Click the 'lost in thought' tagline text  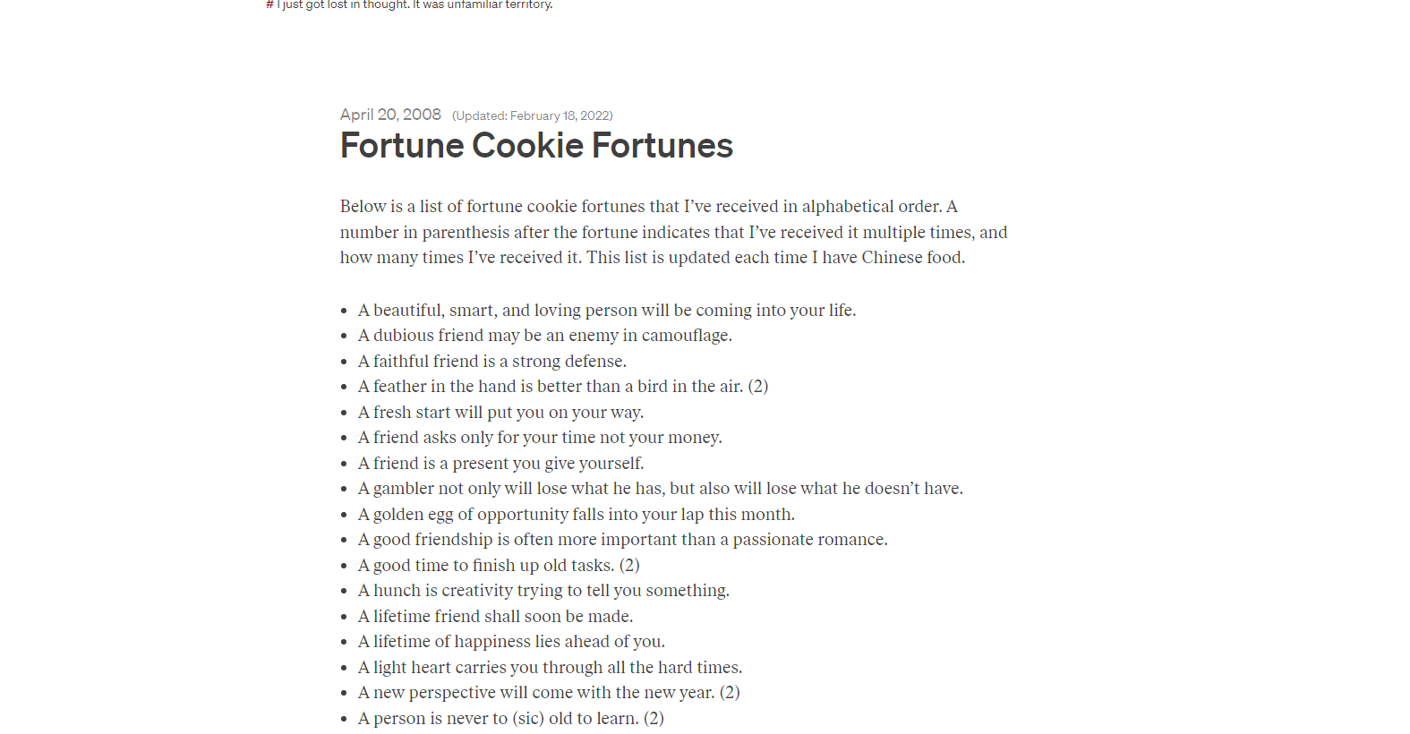pyautogui.click(x=415, y=4)
